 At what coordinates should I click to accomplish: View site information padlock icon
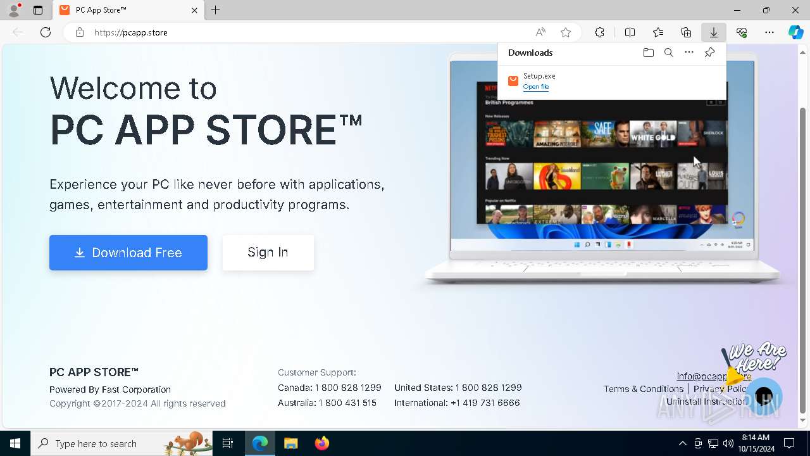(80, 32)
